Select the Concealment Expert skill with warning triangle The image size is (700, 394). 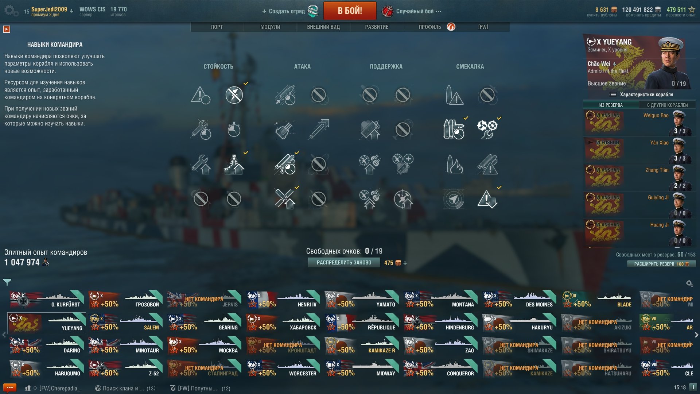click(487, 199)
